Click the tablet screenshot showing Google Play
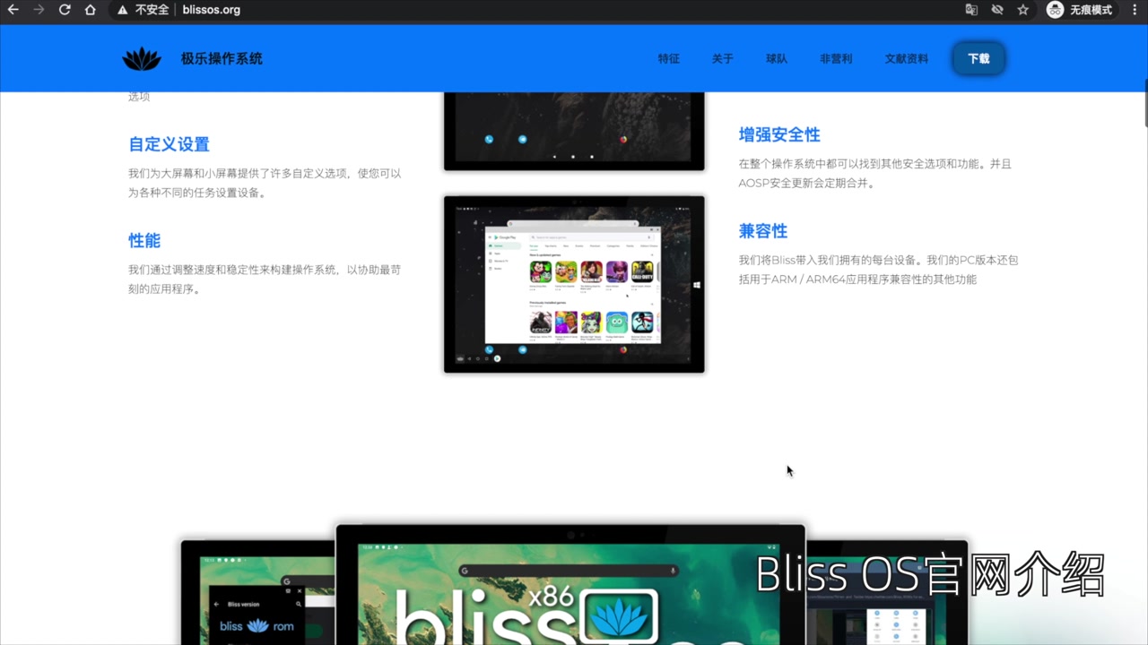 (x=574, y=284)
